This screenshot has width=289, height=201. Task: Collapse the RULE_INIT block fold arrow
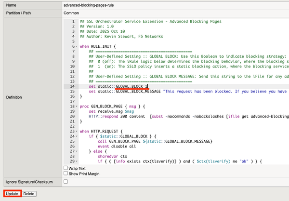[77, 46]
